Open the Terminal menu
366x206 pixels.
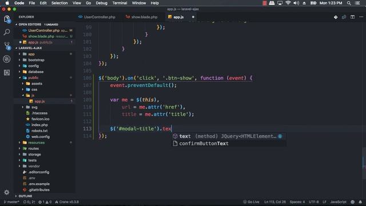coord(120,3)
